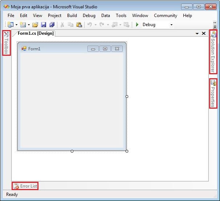220x201 pixels.
Task: Show the Properties side panel
Action: pos(213,93)
